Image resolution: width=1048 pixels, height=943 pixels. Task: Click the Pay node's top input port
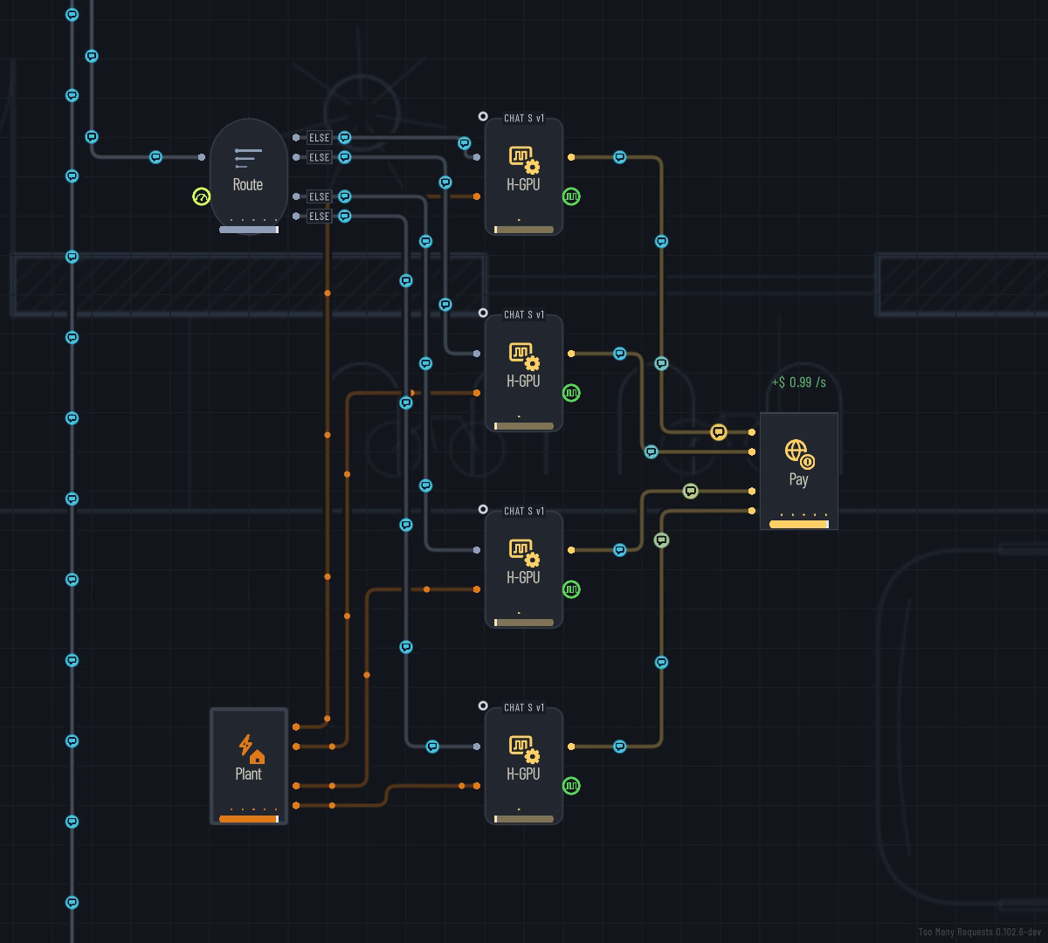click(752, 432)
